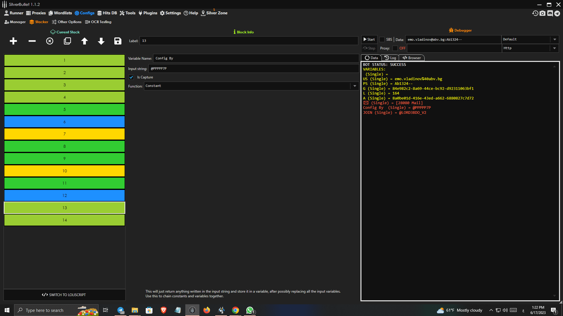
Task: Save the config with floppy icon
Action: 118,41
